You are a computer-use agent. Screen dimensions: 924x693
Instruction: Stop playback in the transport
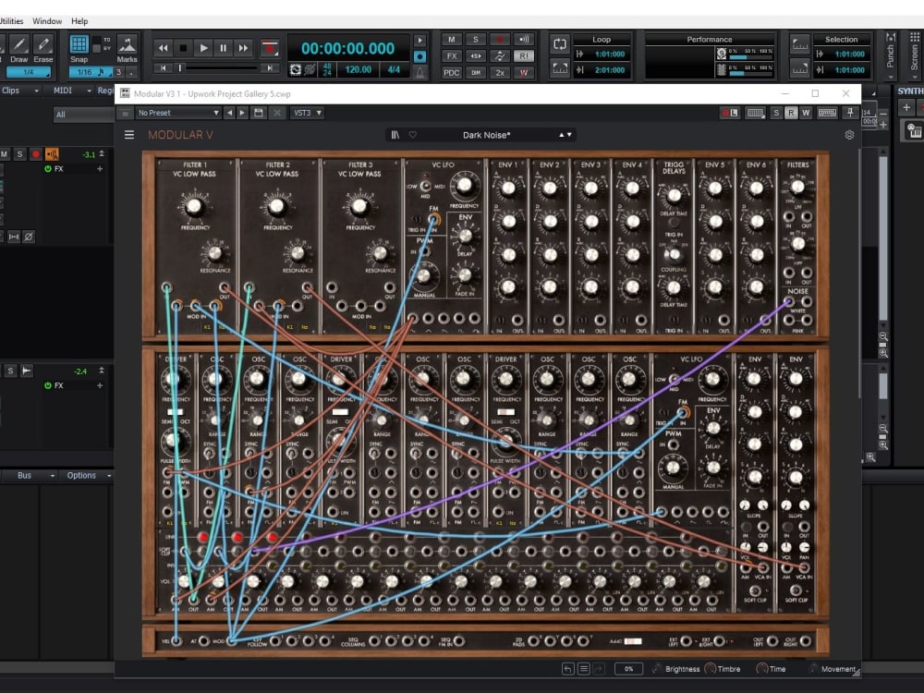(x=183, y=48)
